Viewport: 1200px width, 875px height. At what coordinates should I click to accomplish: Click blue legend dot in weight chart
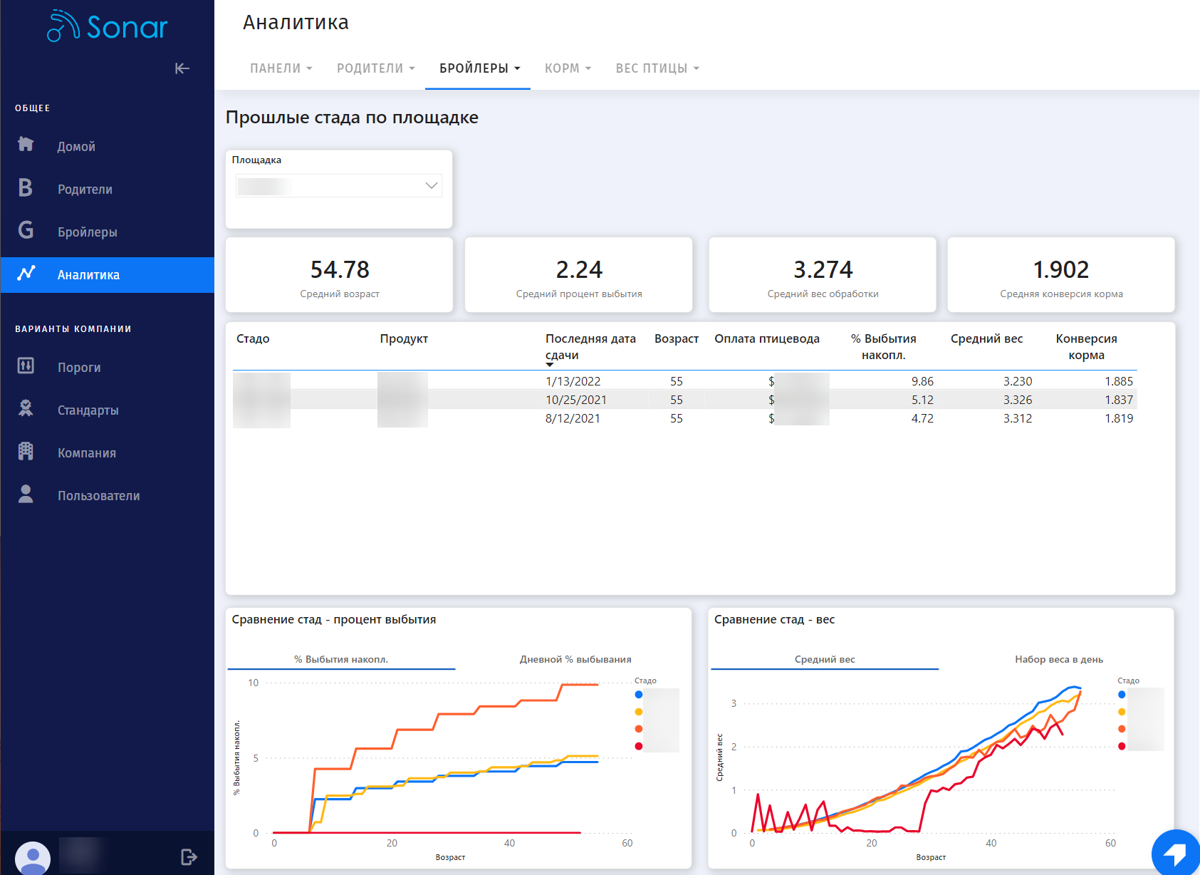(x=1122, y=695)
